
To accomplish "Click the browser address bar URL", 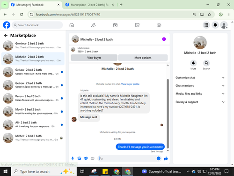I will point(68,15).
